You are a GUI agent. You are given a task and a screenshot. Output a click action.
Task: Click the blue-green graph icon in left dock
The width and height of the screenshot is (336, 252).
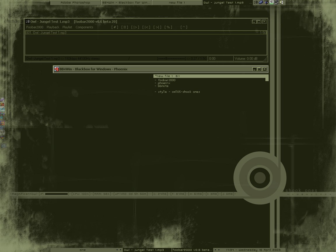coord(2,109)
